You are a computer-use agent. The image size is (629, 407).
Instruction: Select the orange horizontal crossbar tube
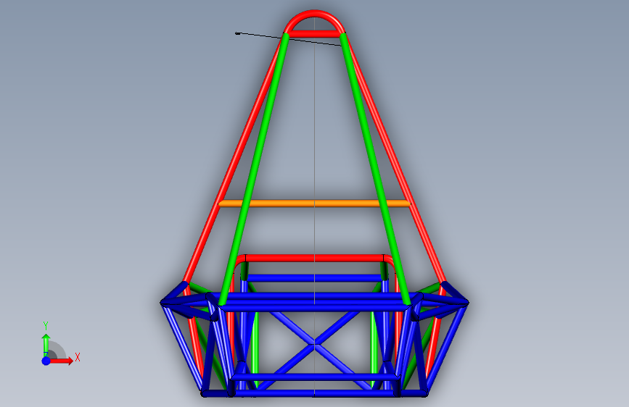(x=315, y=204)
